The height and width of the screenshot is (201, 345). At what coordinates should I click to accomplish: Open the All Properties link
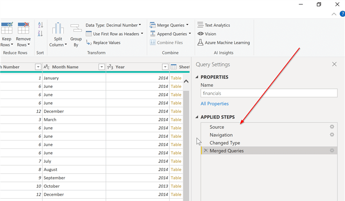215,103
